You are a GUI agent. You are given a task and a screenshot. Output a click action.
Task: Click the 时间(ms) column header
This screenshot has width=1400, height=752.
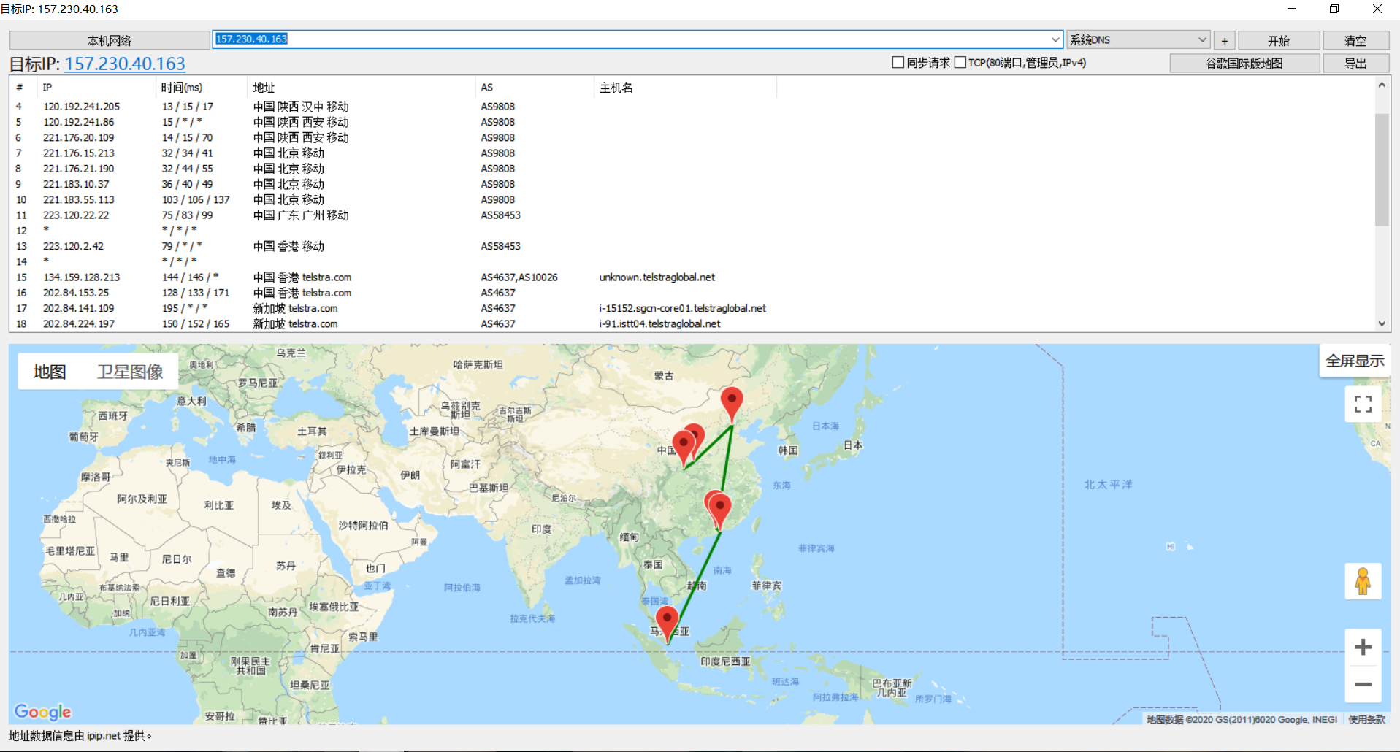pyautogui.click(x=182, y=88)
